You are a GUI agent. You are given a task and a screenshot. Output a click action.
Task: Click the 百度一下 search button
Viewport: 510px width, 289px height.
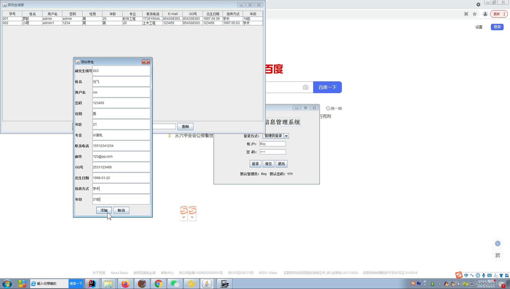pyautogui.click(x=327, y=87)
